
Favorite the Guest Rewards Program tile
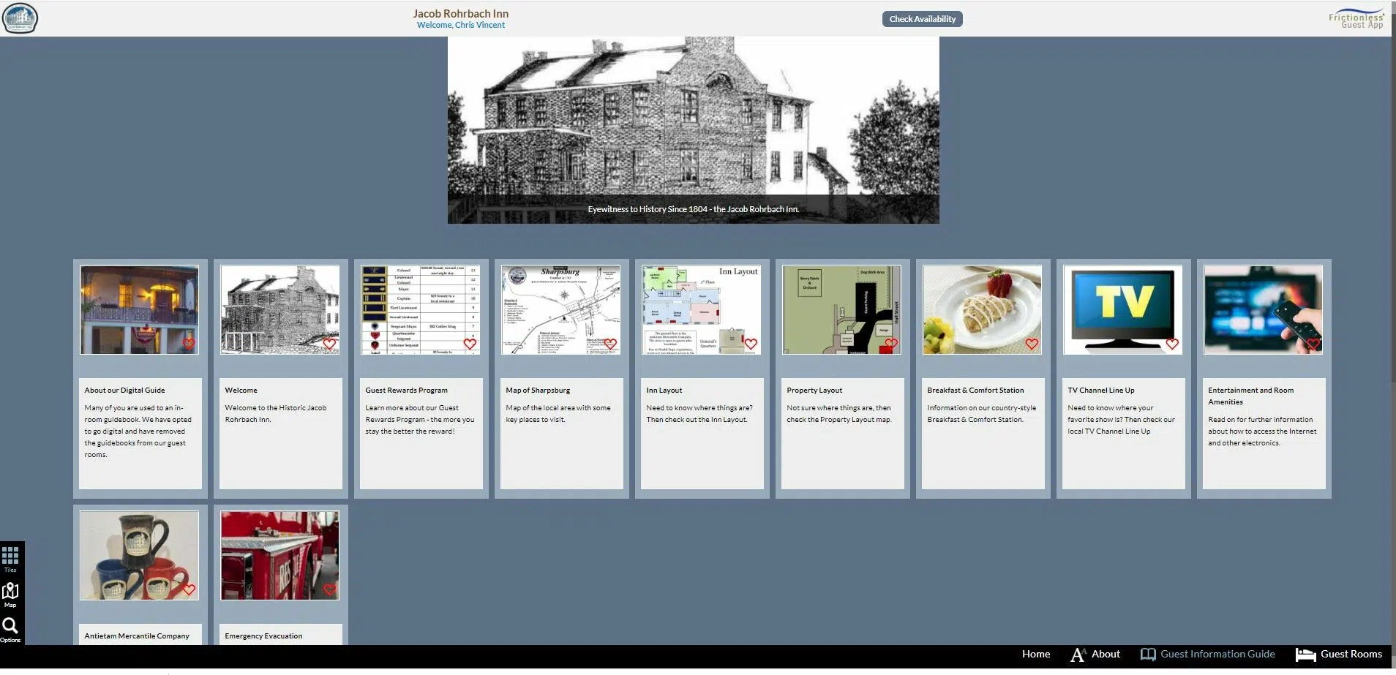click(x=470, y=344)
